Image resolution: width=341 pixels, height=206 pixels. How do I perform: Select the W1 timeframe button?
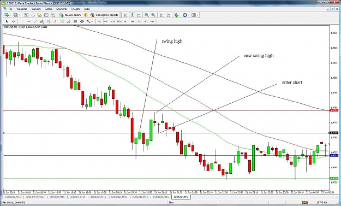coord(146,21)
